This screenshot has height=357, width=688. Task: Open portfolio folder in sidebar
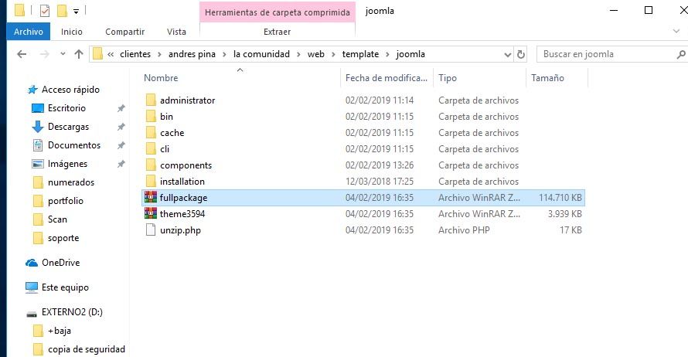(66, 201)
